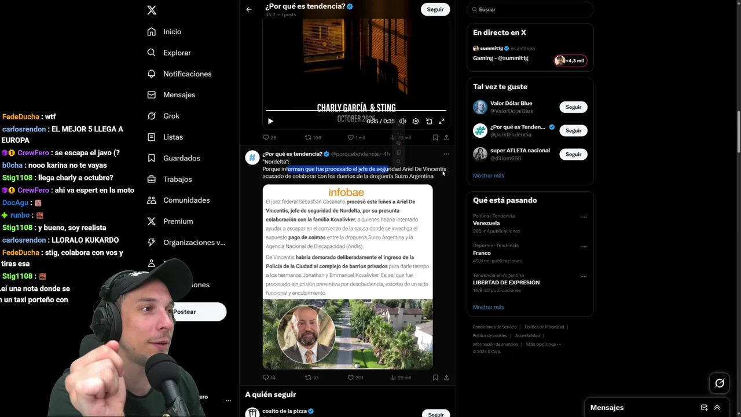Follow ¿Por qué es Tenden... suggestion
The height and width of the screenshot is (417, 741).
[573, 131]
